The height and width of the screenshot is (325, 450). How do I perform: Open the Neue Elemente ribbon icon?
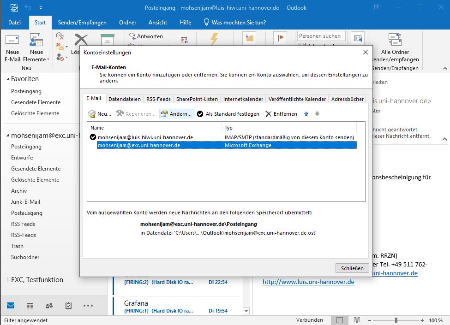tap(36, 40)
